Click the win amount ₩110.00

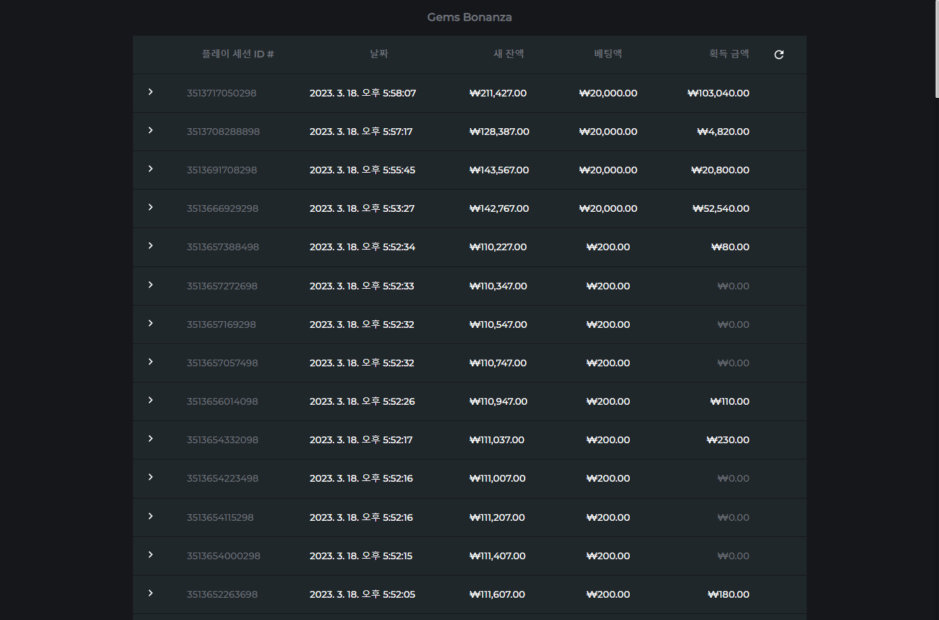[730, 401]
